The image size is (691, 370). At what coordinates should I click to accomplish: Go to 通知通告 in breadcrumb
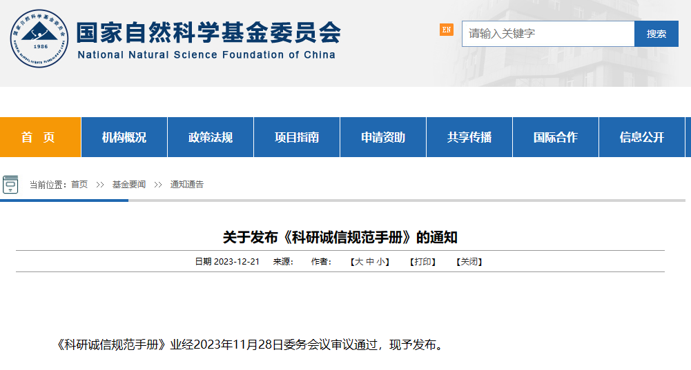187,185
